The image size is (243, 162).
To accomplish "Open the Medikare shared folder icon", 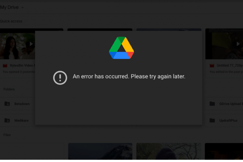I will [7, 120].
